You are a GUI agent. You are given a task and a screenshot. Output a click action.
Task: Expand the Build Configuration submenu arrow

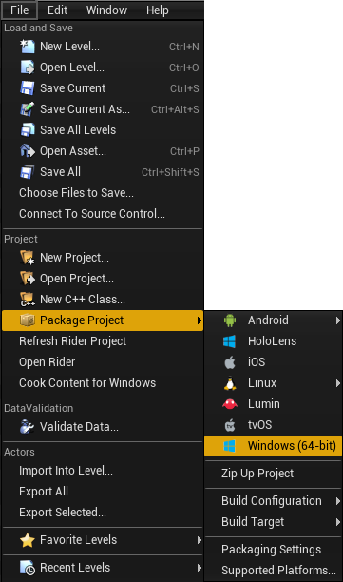tap(338, 501)
